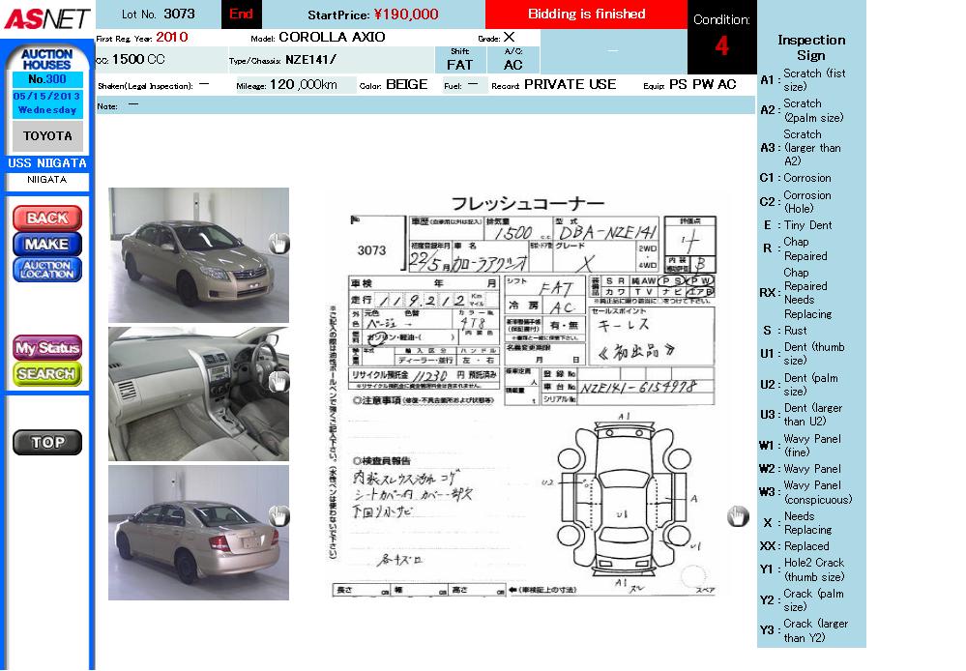
Task: Click the hand icon beside the auction sheet
Action: pos(738,516)
